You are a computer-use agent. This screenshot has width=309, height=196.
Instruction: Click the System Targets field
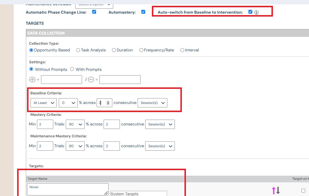click(138, 194)
